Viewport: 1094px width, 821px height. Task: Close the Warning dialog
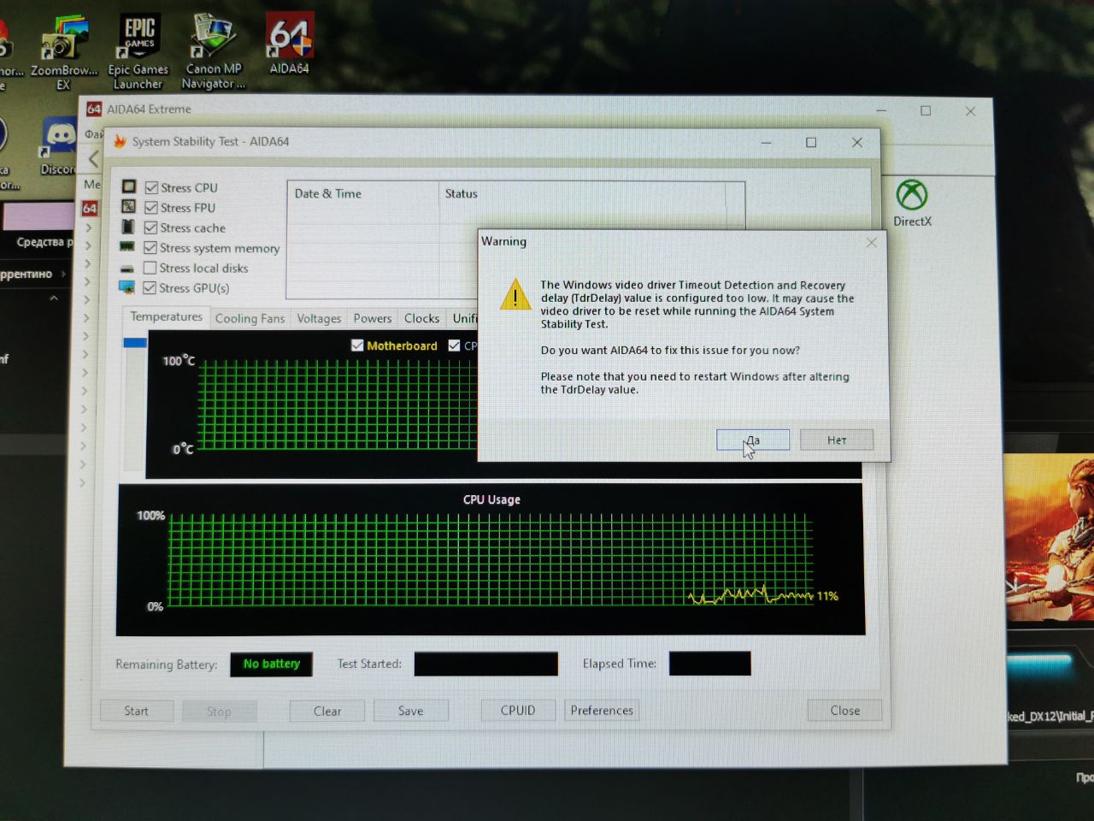[871, 242]
